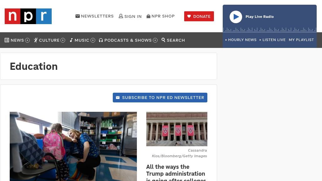
Task: Expand the Podcasts & Shows plus icon
Action: (155, 40)
